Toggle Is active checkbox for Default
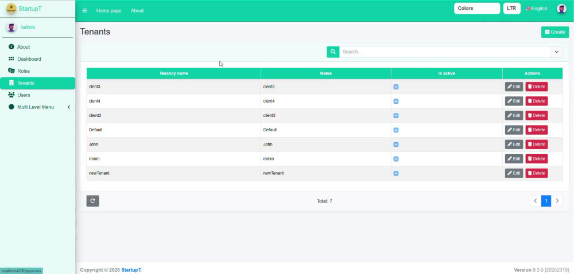 pos(395,130)
